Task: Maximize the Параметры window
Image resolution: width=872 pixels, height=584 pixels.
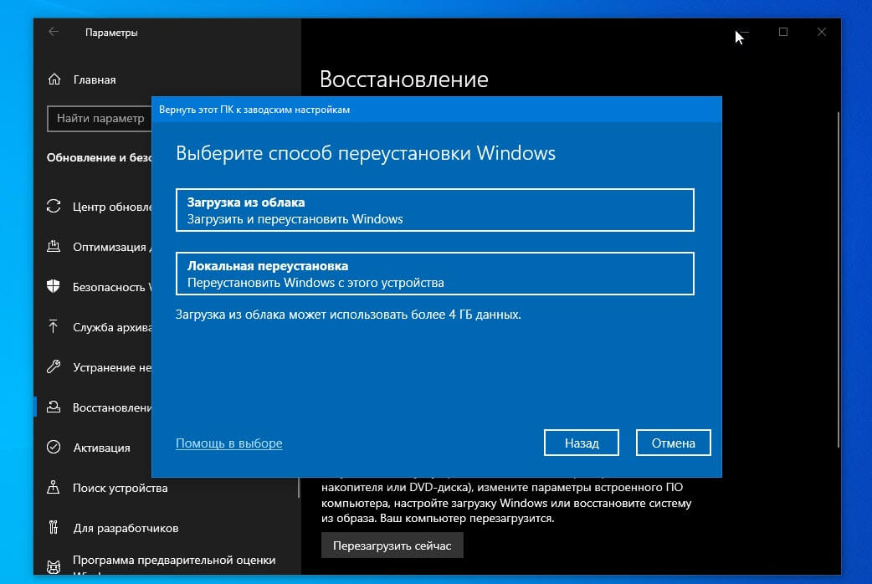Action: click(x=783, y=33)
